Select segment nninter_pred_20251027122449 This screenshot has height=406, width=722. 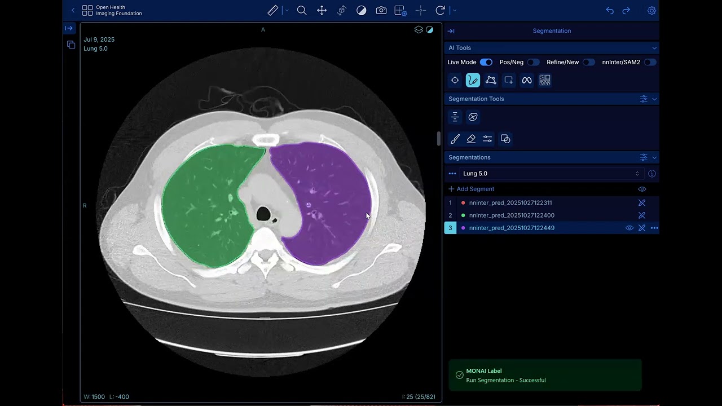(x=512, y=228)
